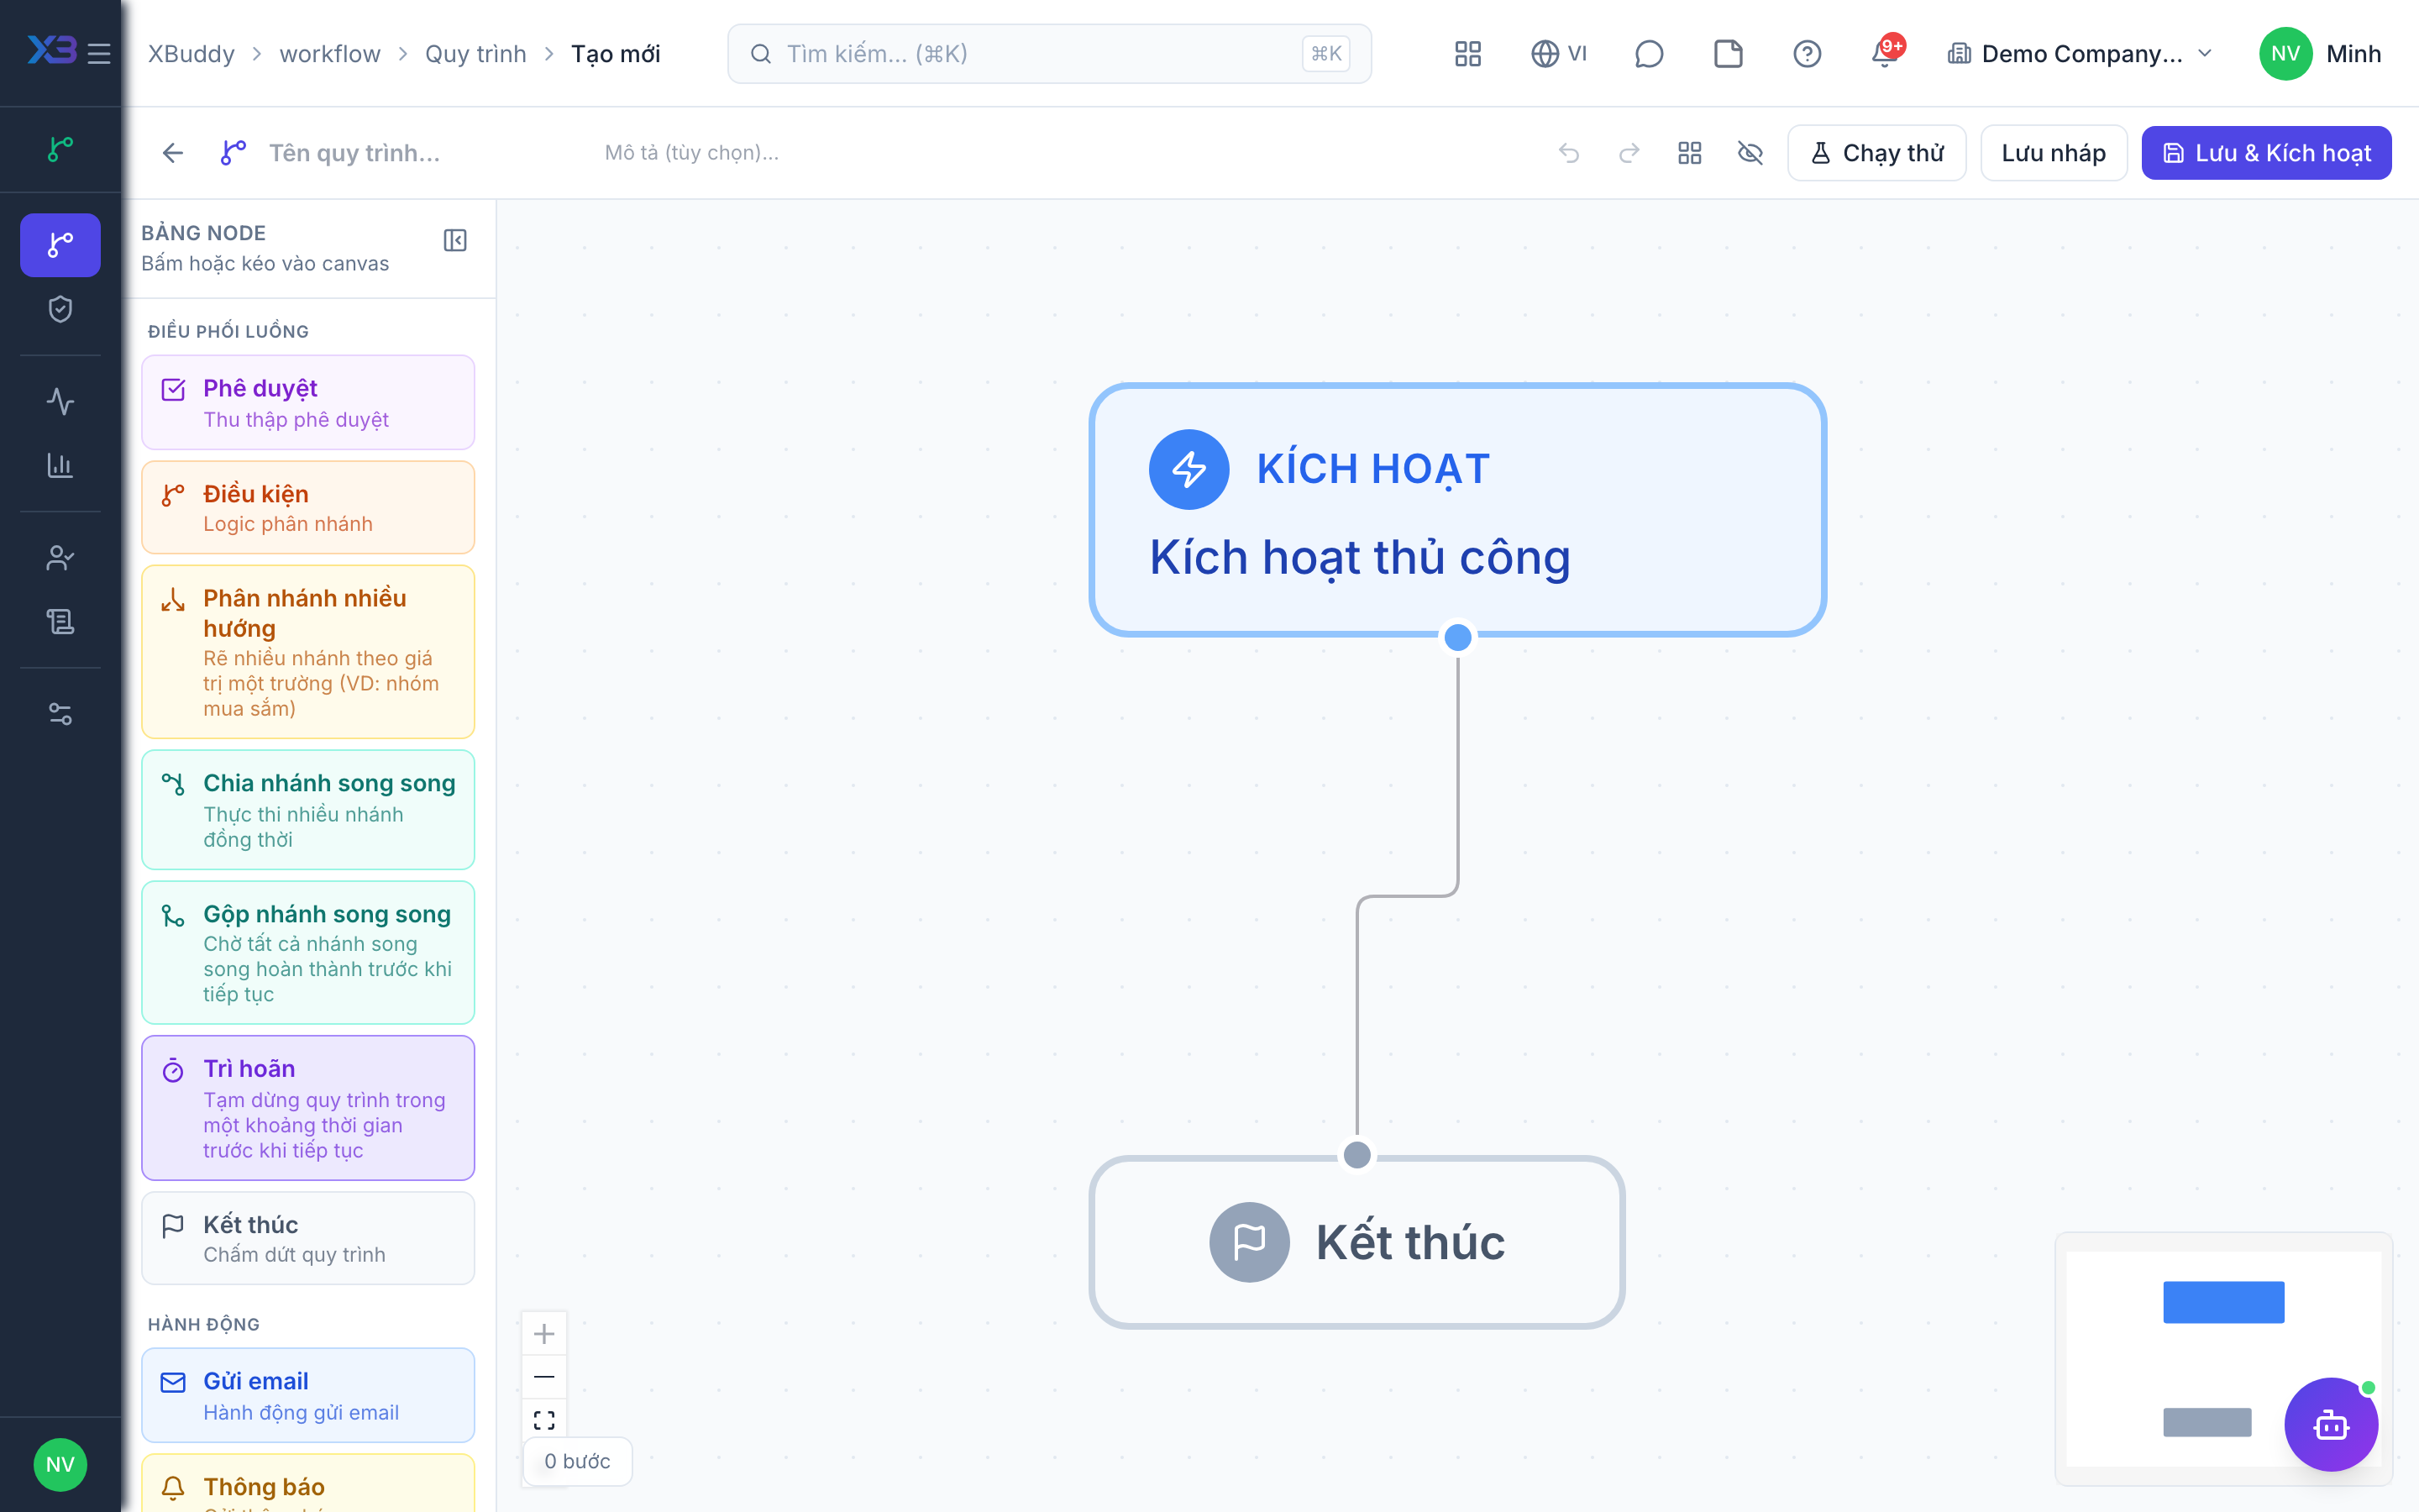Click the redo arrow in workflow toolbar
The height and width of the screenshot is (1512, 2419).
pos(1629,153)
